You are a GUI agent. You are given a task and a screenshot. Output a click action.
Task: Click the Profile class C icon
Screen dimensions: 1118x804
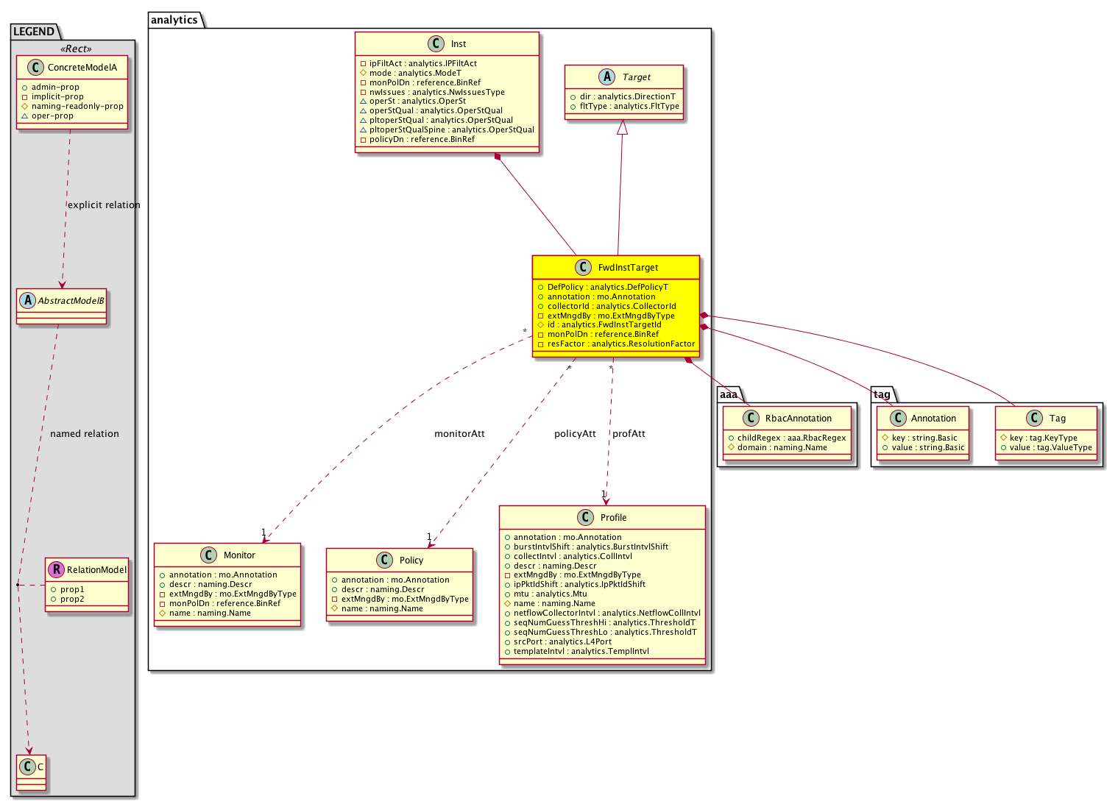point(585,518)
